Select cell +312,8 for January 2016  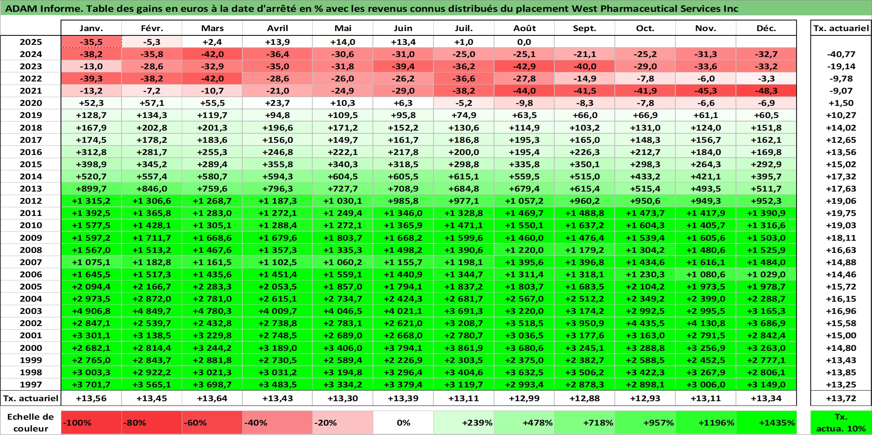click(x=91, y=152)
